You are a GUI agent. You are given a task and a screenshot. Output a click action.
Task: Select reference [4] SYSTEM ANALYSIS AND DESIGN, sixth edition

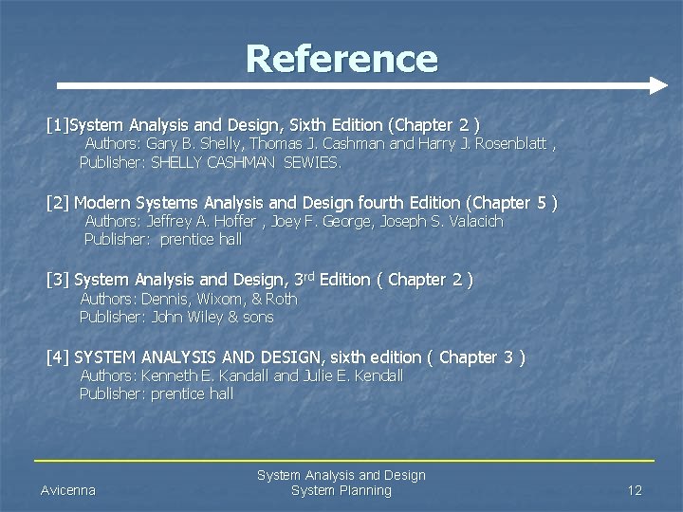pyautogui.click(x=286, y=357)
